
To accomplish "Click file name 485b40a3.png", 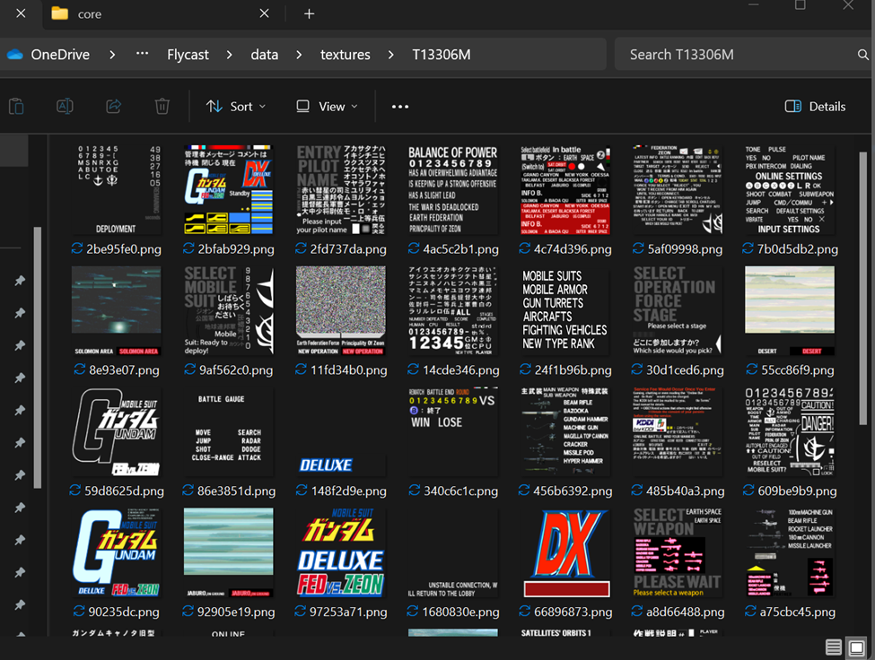I will [x=686, y=491].
